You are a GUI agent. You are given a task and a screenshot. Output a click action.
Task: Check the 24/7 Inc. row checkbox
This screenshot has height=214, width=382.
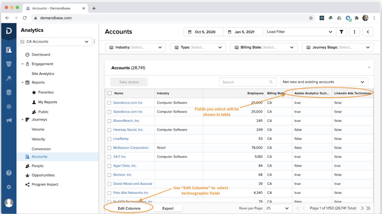pyautogui.click(x=109, y=157)
